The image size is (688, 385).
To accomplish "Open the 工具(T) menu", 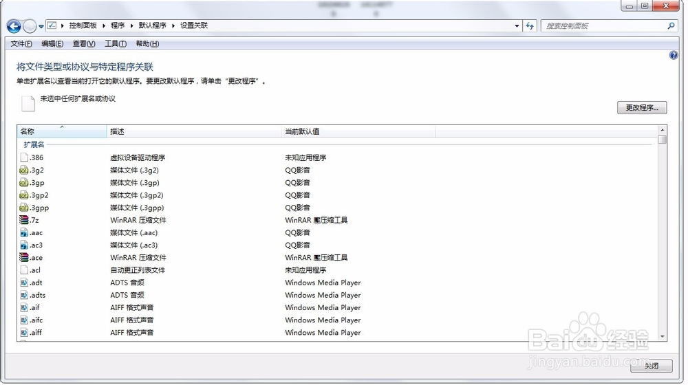I will [116, 43].
